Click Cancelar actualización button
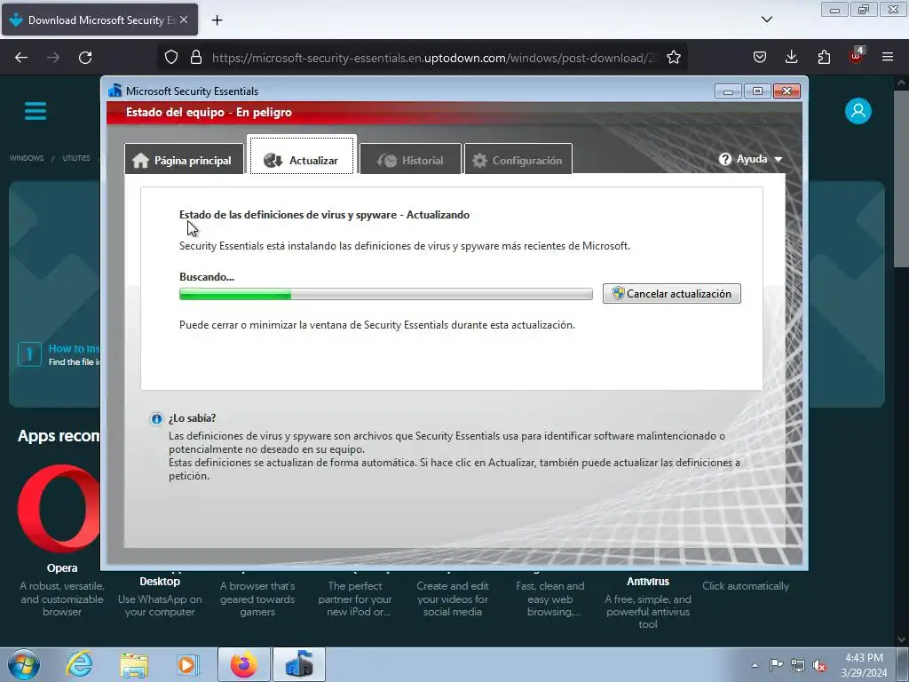The width and height of the screenshot is (909, 682). pyautogui.click(x=672, y=293)
